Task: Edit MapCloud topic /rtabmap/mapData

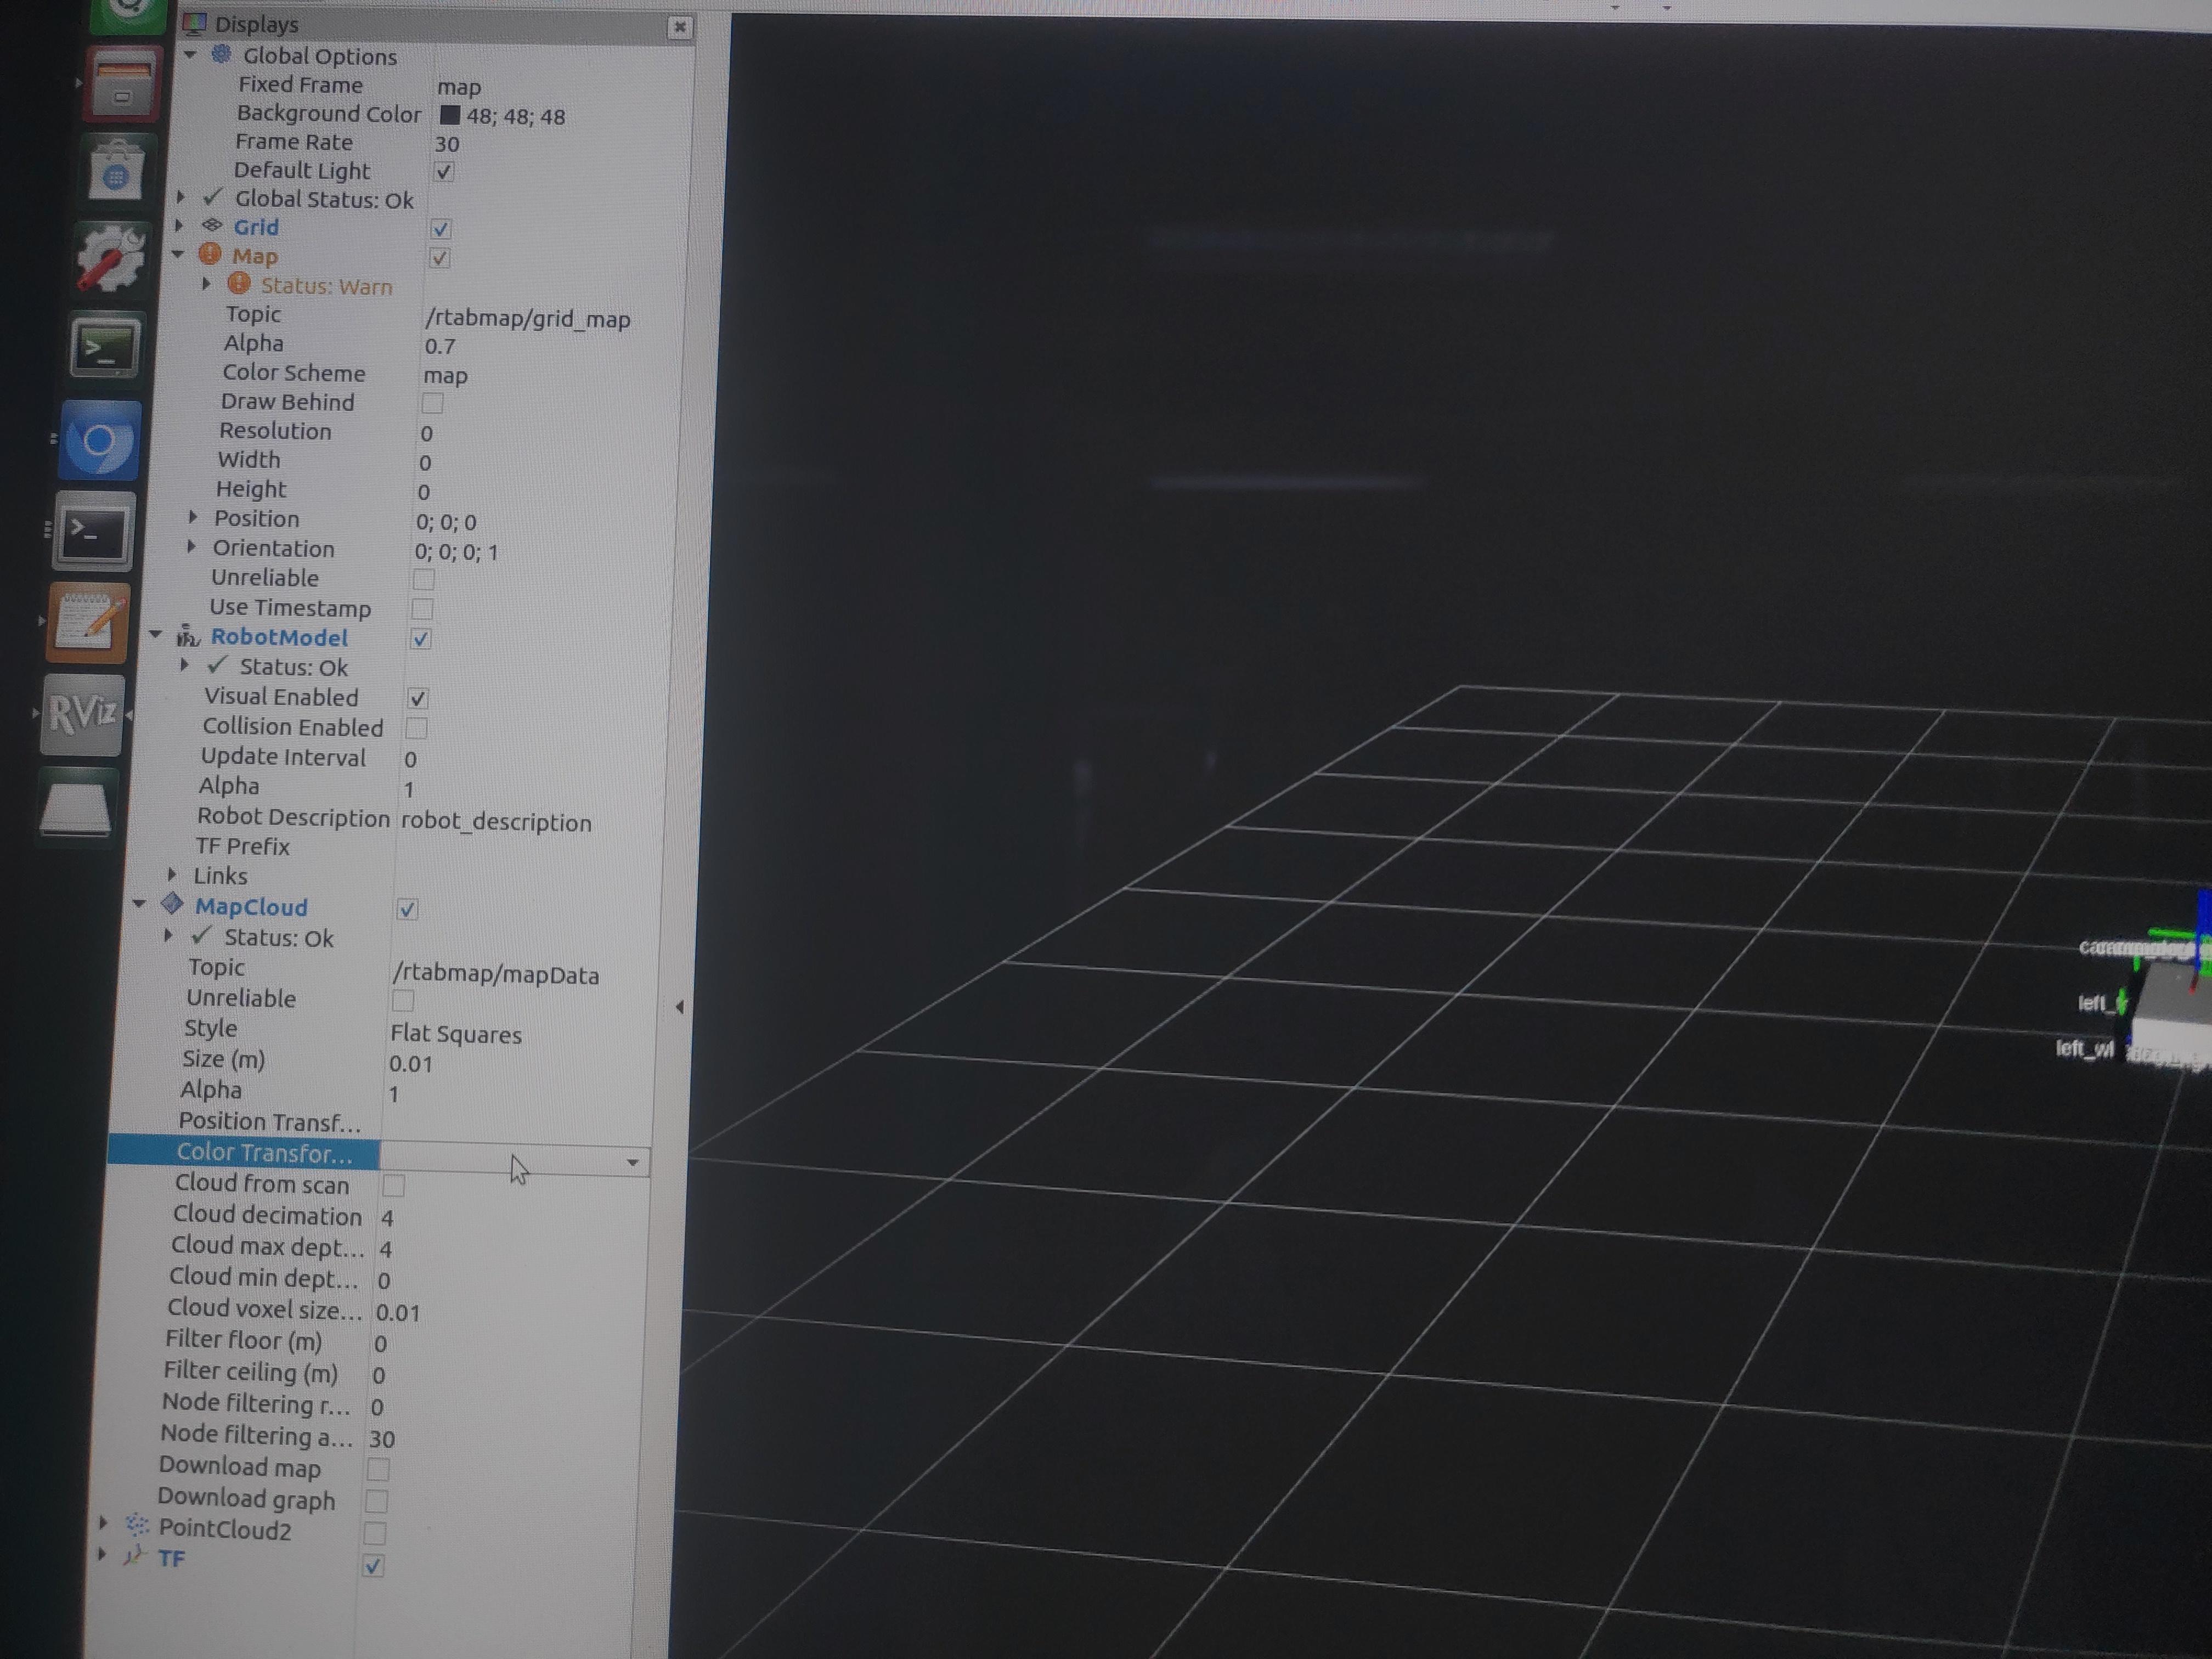Action: pyautogui.click(x=496, y=975)
